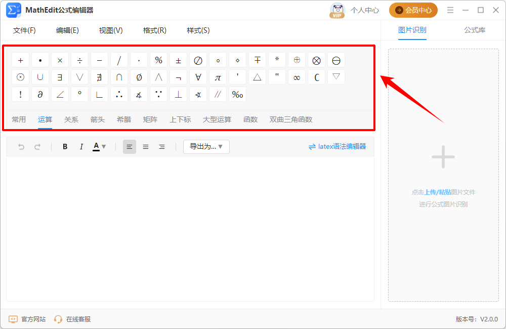Switch to the 关系 symbol tab
The width and height of the screenshot is (506, 329).
71,119
